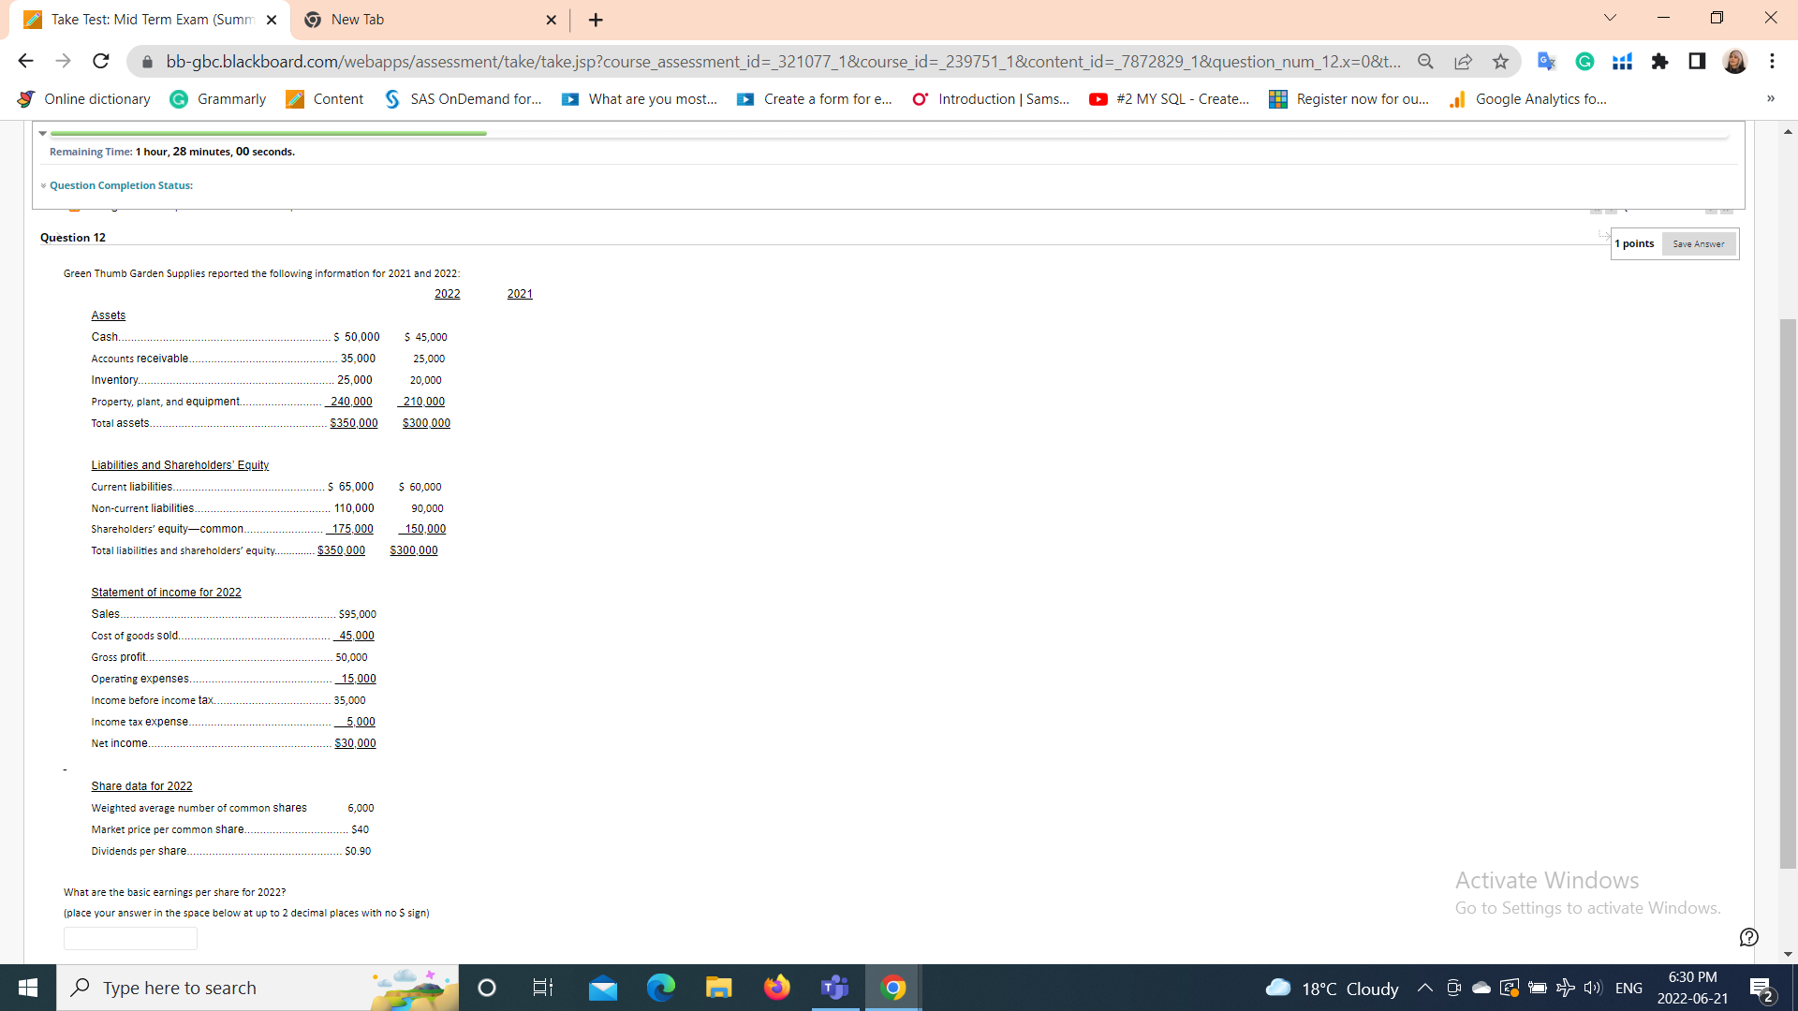Viewport: 1798px width, 1011px height.
Task: Open Chrome's three-dot menu
Action: point(1772,61)
